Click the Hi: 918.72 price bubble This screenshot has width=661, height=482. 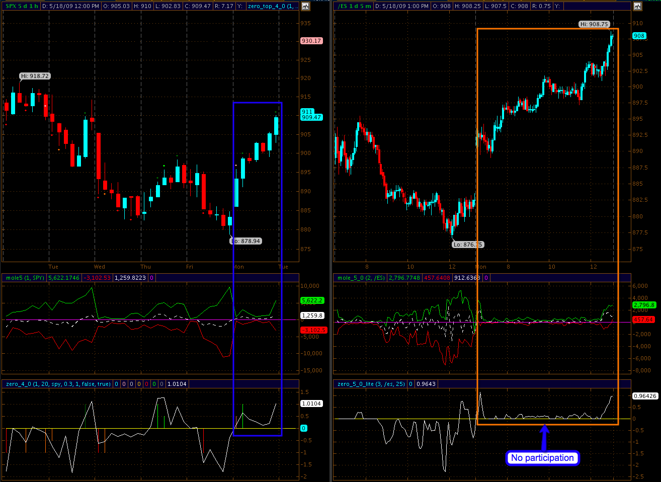point(35,76)
